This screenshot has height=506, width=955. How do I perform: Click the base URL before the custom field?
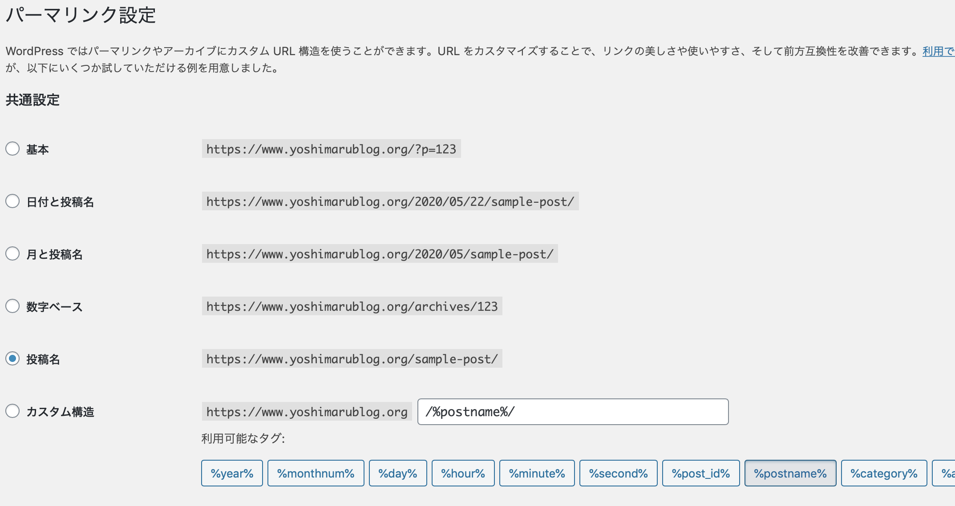[x=307, y=412]
